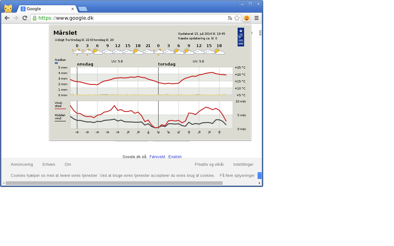
Task: Switch Google to Føroyskt language
Action: click(x=157, y=157)
